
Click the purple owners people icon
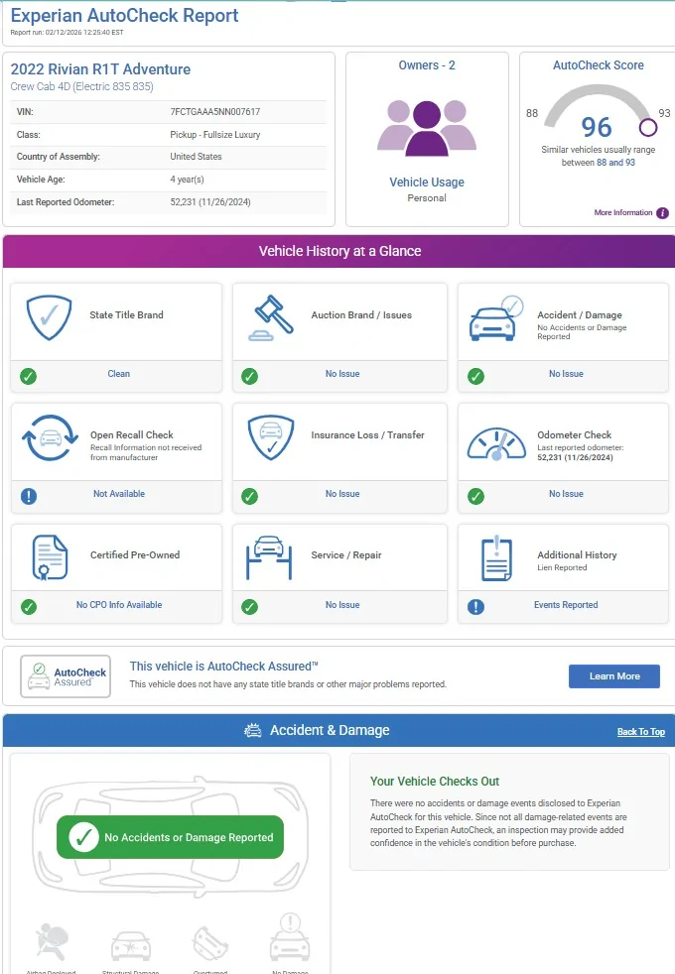427,127
